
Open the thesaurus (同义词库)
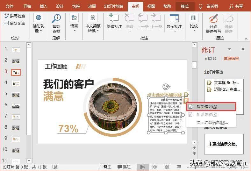15,23
